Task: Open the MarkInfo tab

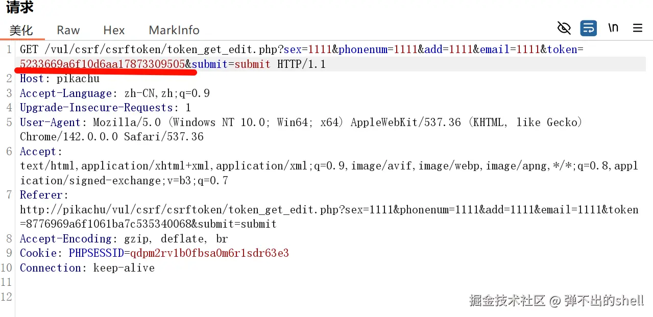Action: [174, 30]
